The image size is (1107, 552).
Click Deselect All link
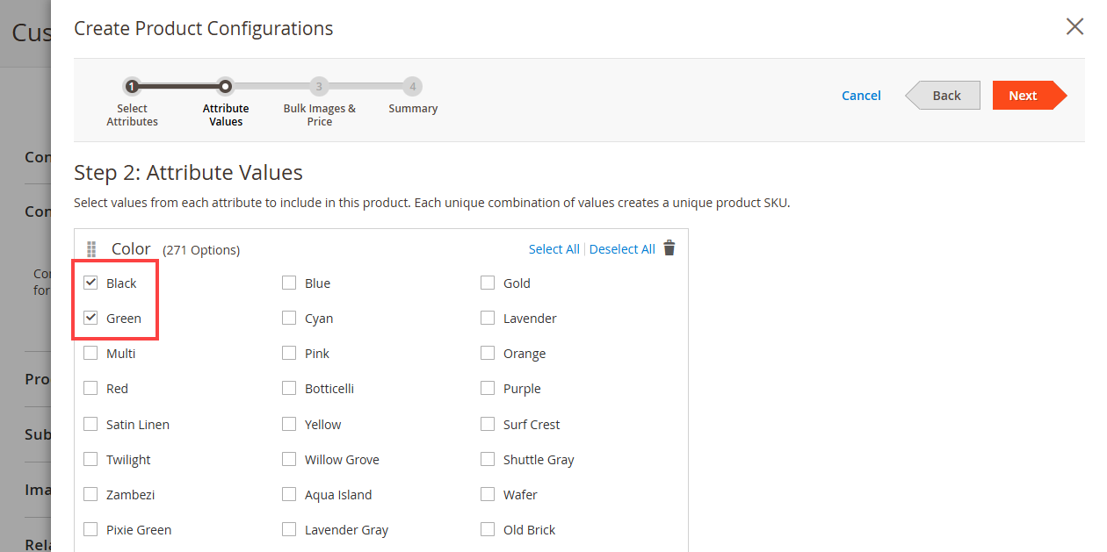622,249
